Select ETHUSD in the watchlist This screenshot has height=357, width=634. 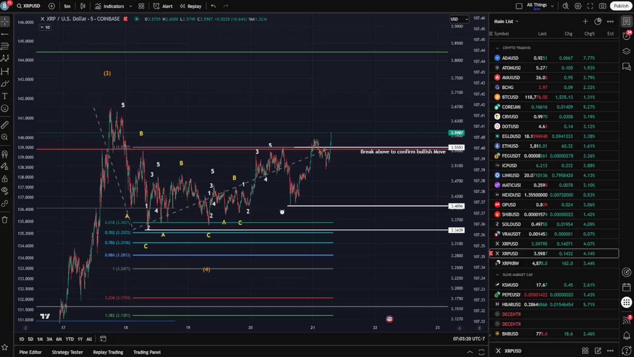coord(554,146)
